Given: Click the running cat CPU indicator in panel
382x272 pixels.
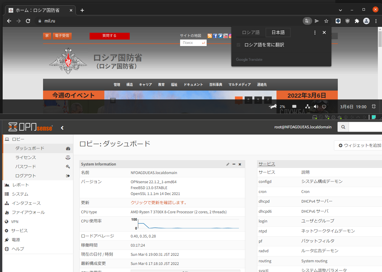Looking at the screenshot, I should (x=273, y=106).
